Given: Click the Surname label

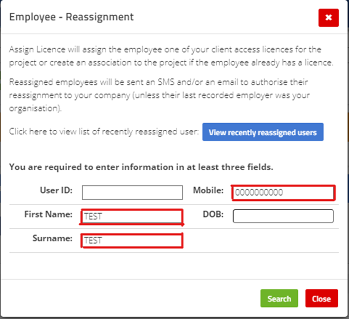Looking at the screenshot, I should [52, 238].
